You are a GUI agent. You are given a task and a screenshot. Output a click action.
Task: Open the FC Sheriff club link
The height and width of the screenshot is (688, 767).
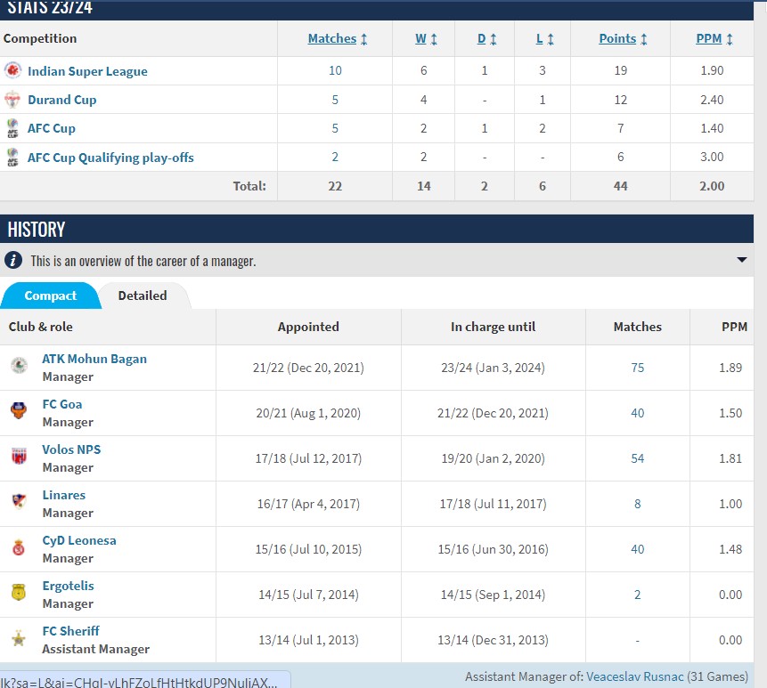[70, 631]
